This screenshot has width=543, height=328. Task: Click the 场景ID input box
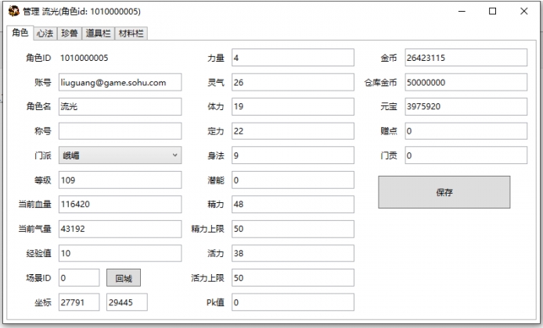click(x=78, y=277)
